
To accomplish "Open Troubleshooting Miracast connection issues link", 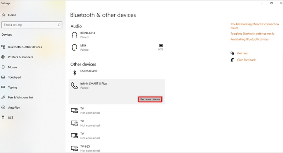I will pyautogui.click(x=254, y=26).
